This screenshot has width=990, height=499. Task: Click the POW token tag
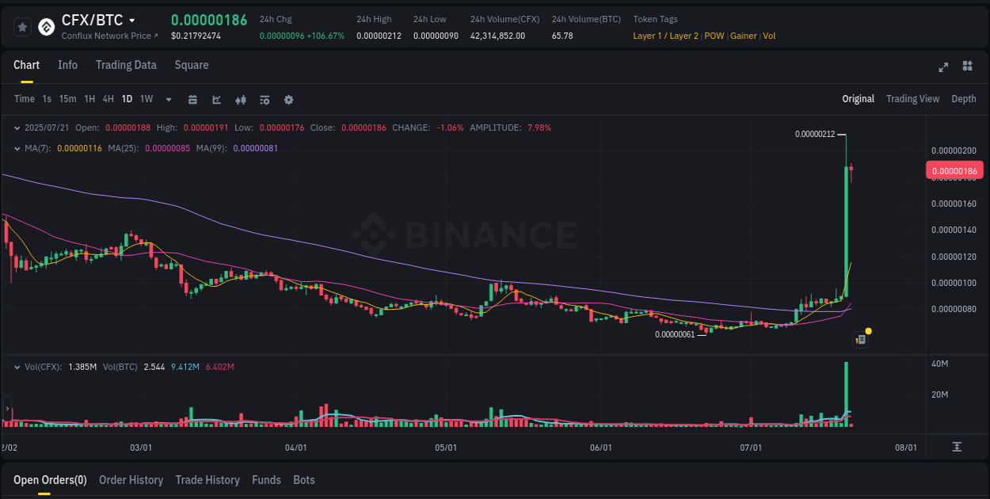pyautogui.click(x=714, y=36)
